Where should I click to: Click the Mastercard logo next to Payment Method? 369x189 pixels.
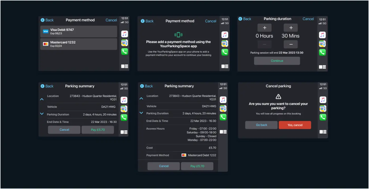(184, 155)
